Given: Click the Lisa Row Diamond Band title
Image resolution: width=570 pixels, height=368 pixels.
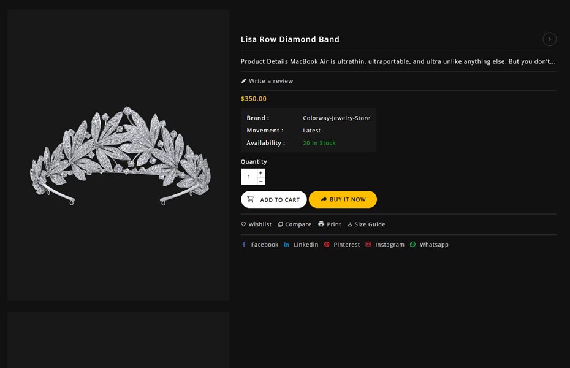Looking at the screenshot, I should pyautogui.click(x=290, y=39).
